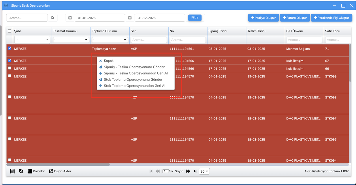The image size is (356, 185).
Task: Open the page size dropdown showing 30
Action: (x=204, y=171)
